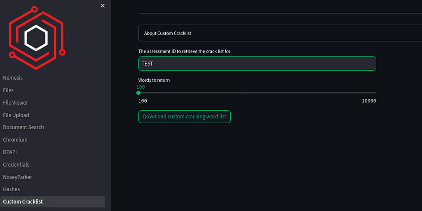Viewport: 422px width, 211px height.
Task: Expand the About Custom Cracklist section
Action: tap(280, 33)
